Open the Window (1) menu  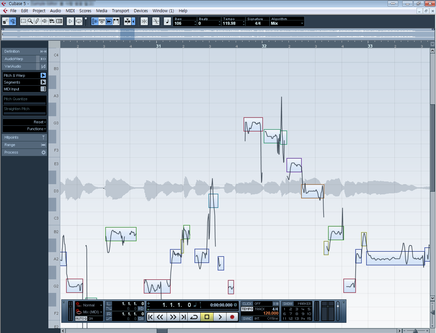(163, 11)
